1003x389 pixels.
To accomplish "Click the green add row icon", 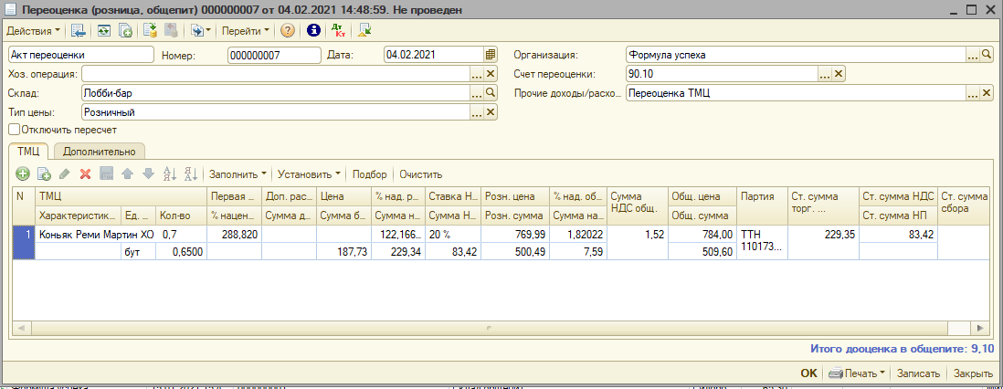I will [x=23, y=173].
